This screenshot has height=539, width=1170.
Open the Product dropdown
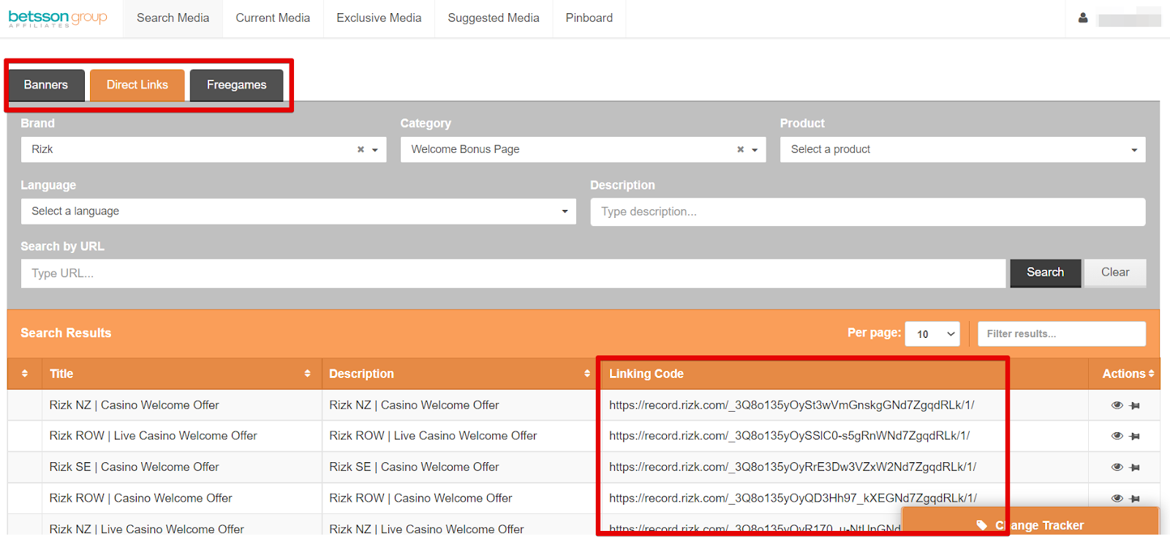coord(962,149)
